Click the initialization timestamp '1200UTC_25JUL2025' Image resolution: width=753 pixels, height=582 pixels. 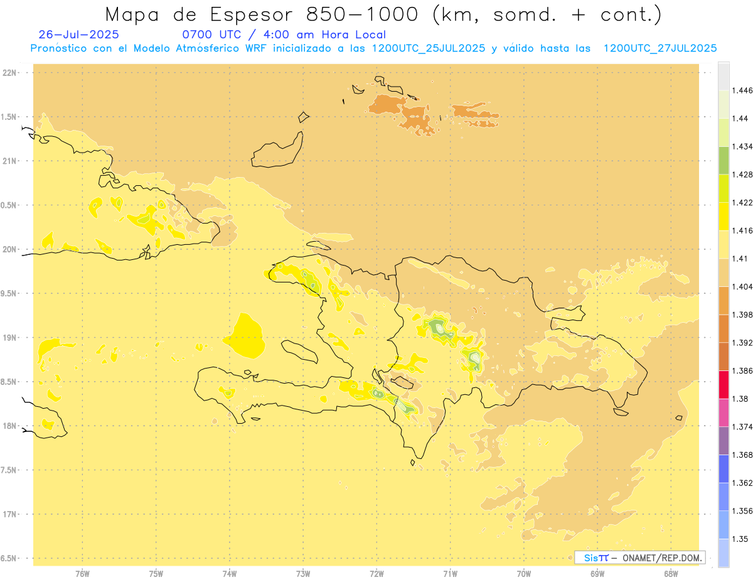coord(429,48)
